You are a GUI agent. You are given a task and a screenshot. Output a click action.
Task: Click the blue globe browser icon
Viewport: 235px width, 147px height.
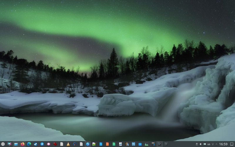click(x=88, y=144)
